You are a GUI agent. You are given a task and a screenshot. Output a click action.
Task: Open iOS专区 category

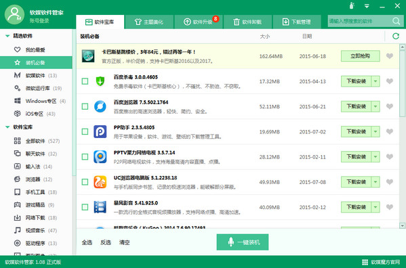pos(36,114)
